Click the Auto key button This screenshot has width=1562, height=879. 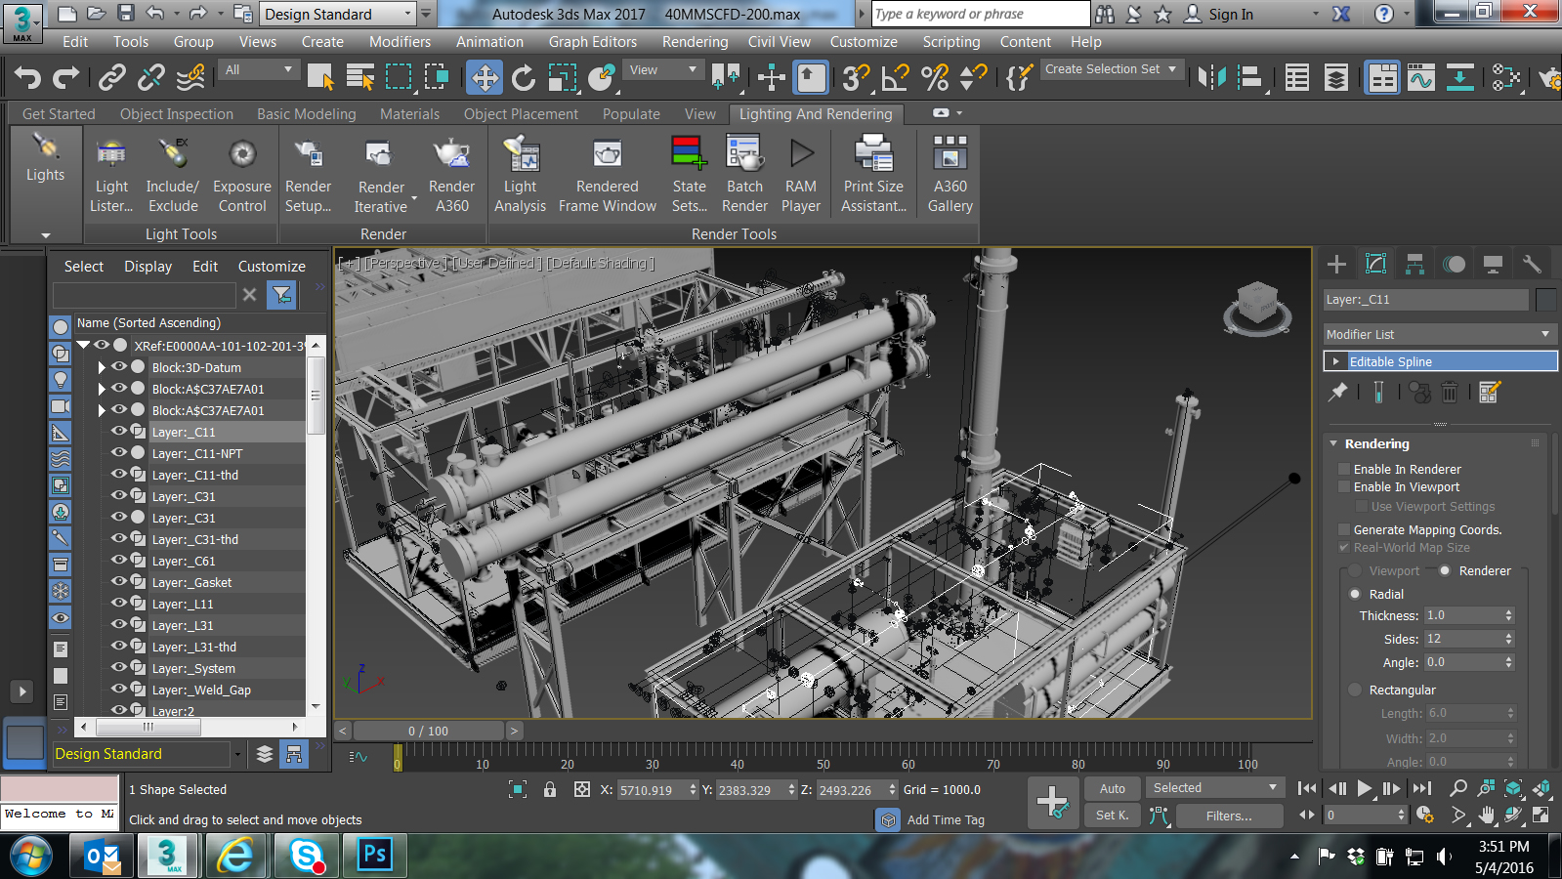coord(1112,789)
